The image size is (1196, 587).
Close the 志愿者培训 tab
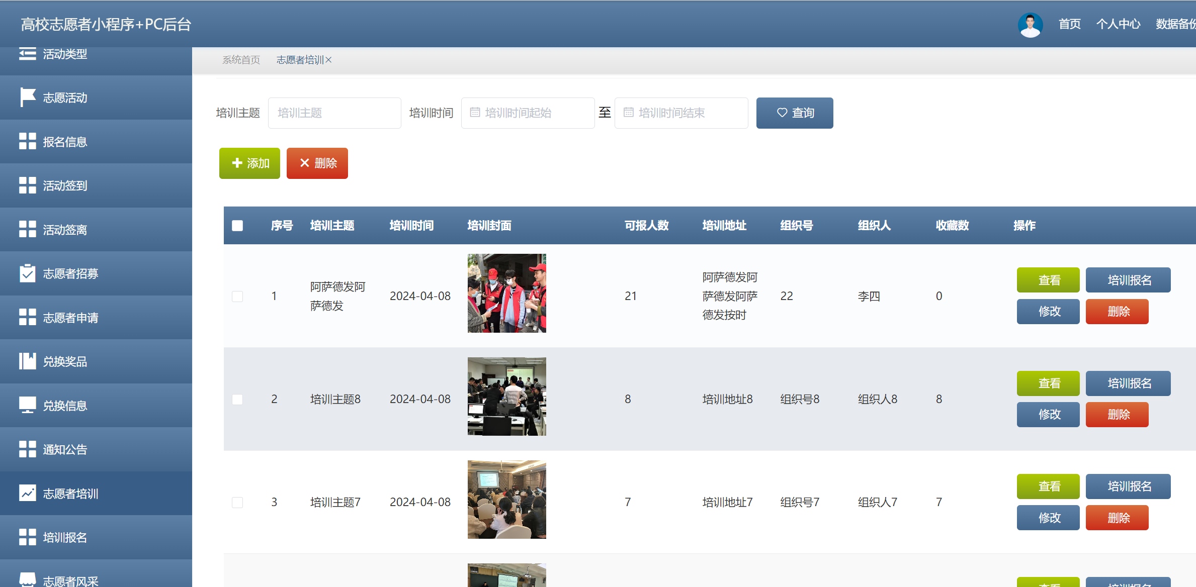pyautogui.click(x=328, y=60)
